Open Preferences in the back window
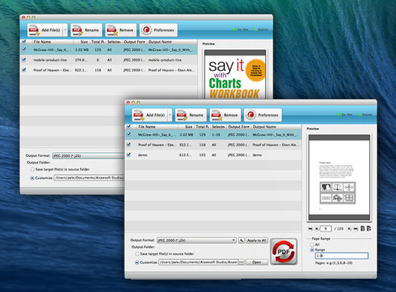The image size is (396, 292). click(158, 30)
